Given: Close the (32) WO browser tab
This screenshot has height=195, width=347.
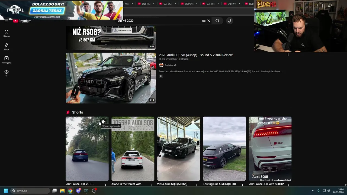Looking at the screenshot, I should click(175, 4).
